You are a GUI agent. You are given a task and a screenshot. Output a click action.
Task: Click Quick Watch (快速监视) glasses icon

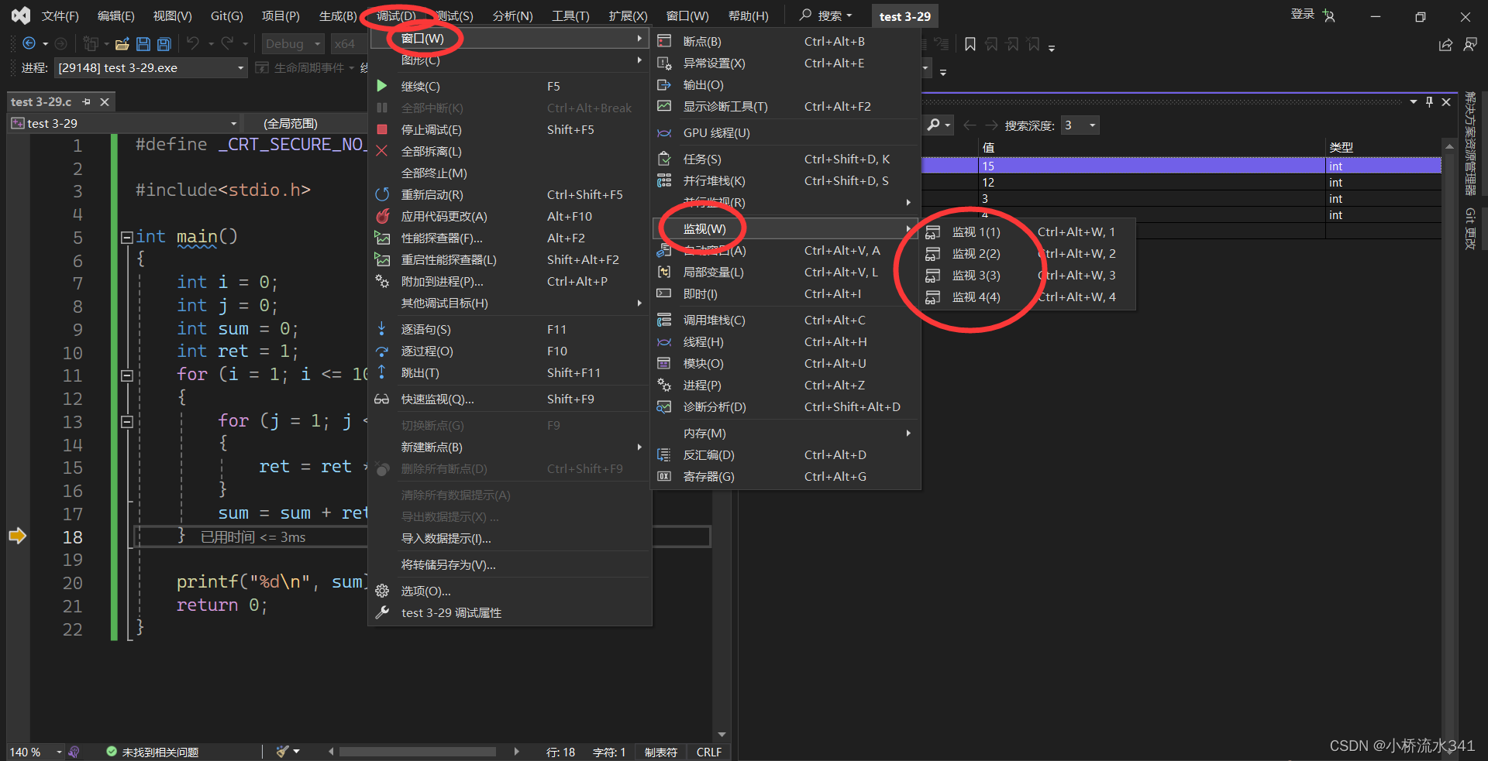coord(381,399)
